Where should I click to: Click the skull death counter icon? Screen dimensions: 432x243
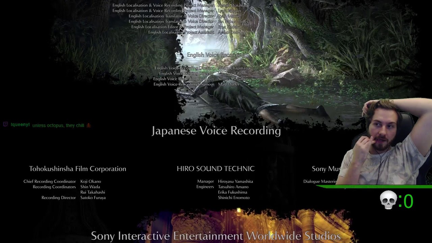tap(388, 200)
